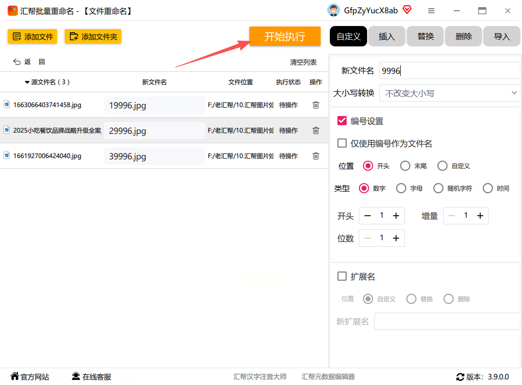Select 删除 extension radio button

point(449,299)
